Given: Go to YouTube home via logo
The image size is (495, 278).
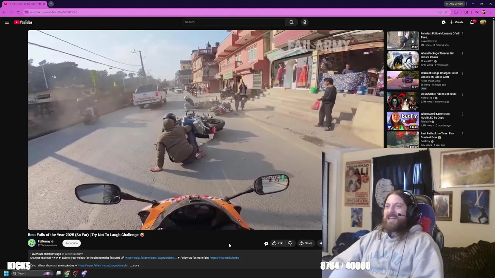Looking at the screenshot, I should (23, 22).
